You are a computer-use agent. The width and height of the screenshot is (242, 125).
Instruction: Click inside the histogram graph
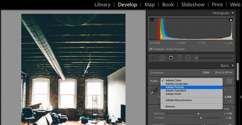click(x=191, y=29)
